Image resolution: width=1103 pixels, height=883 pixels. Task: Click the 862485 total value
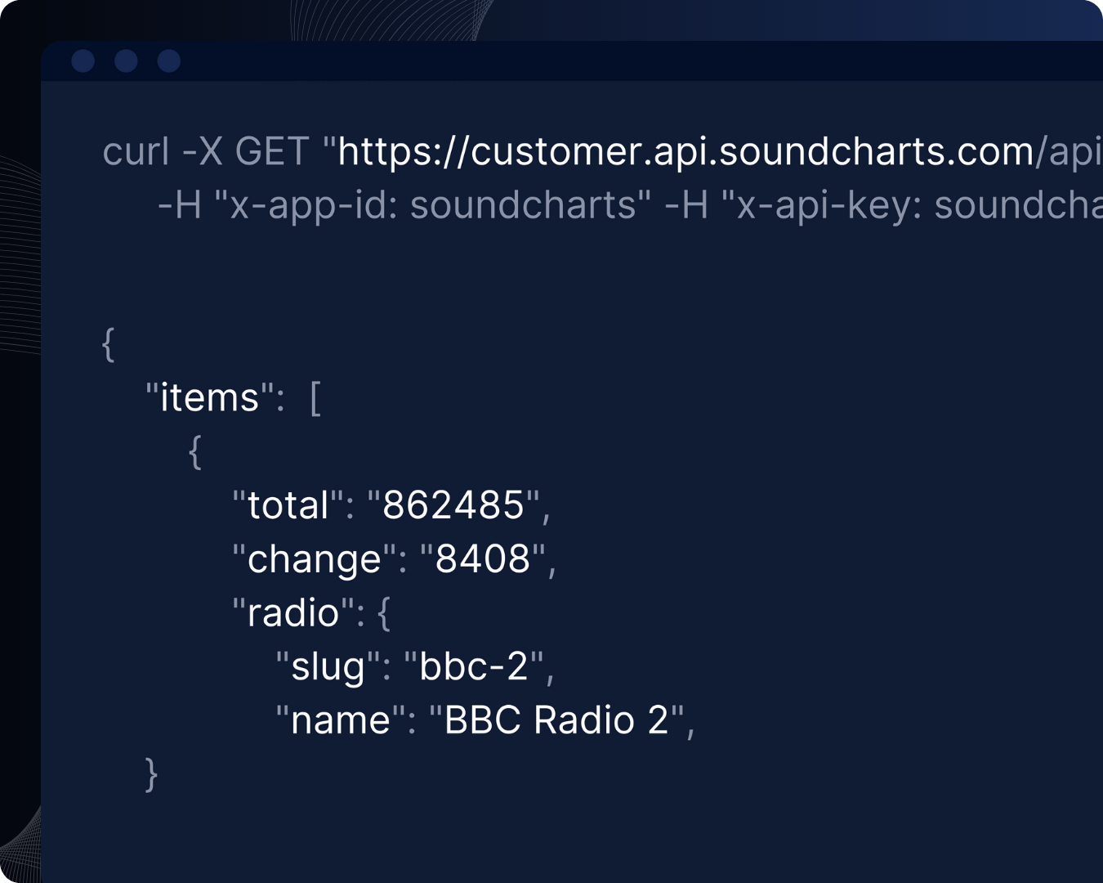(453, 505)
